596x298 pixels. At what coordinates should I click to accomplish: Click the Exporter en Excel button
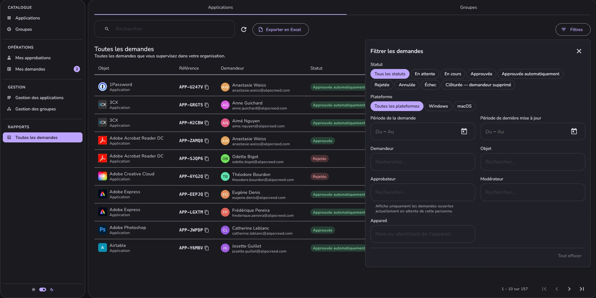tap(280, 29)
